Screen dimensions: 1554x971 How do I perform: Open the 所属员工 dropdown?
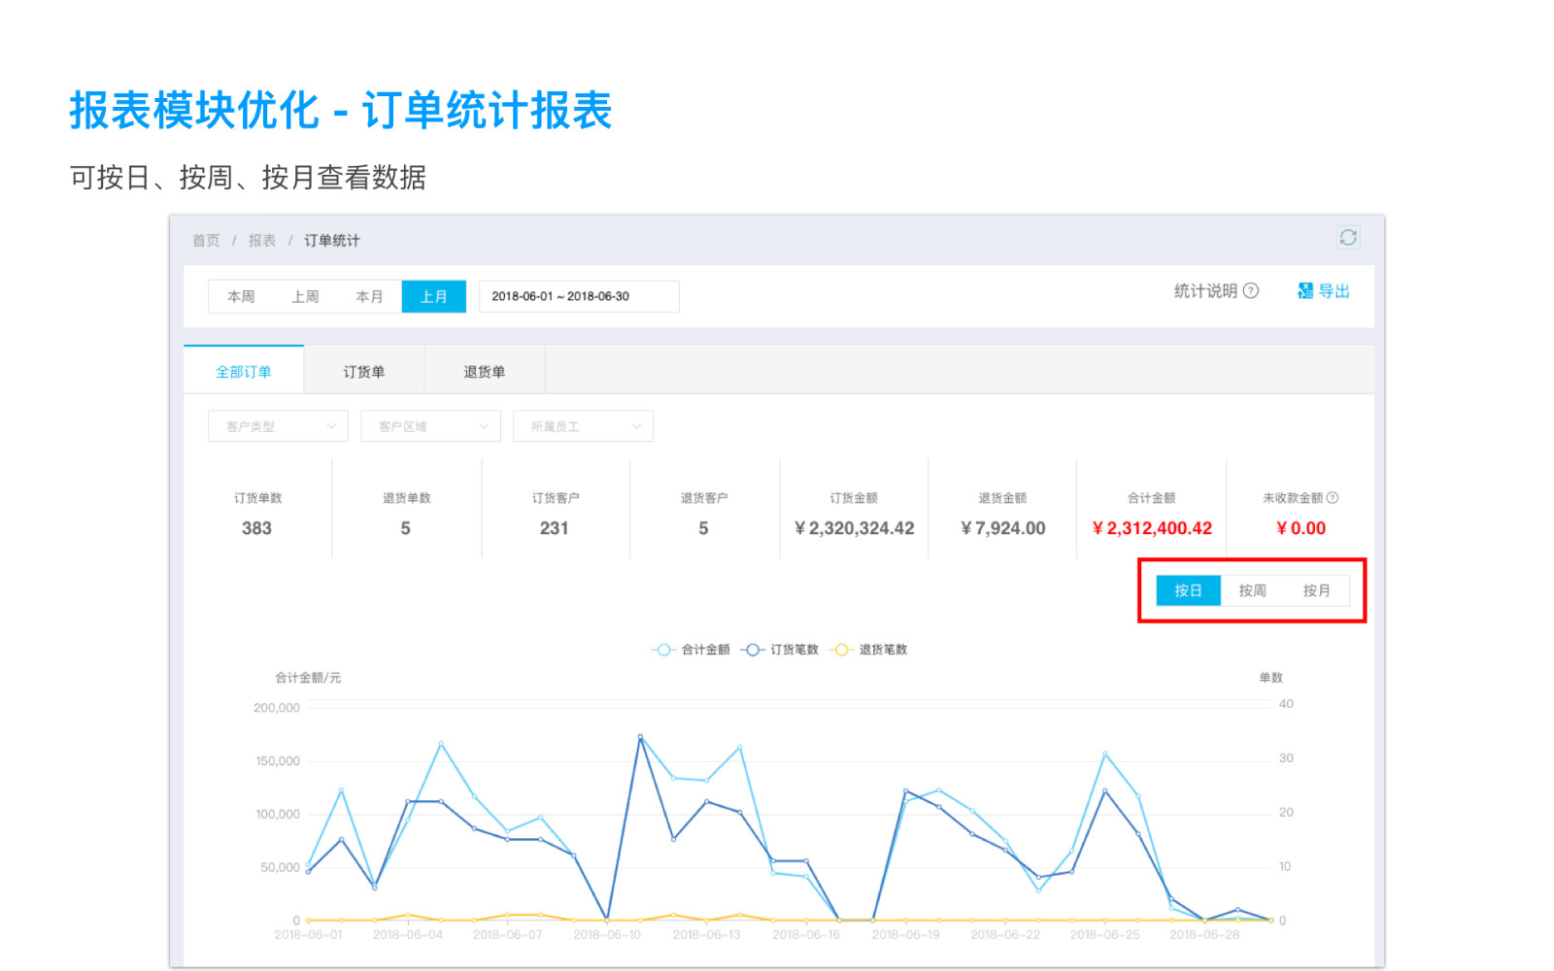coord(583,426)
